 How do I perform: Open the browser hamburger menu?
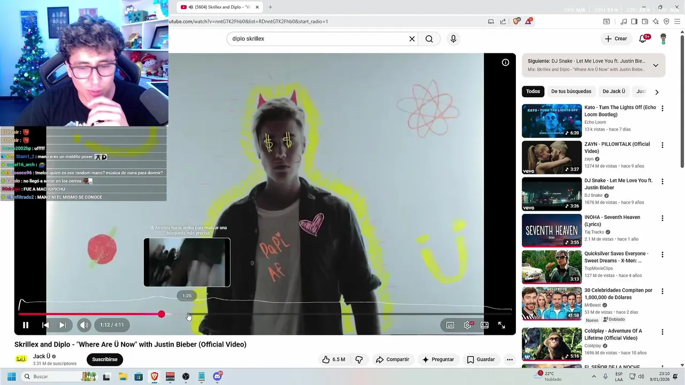(677, 21)
